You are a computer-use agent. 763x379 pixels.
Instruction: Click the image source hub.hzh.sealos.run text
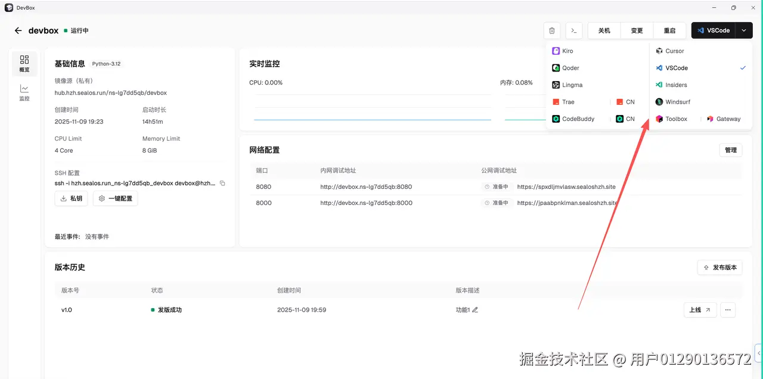tap(111, 93)
